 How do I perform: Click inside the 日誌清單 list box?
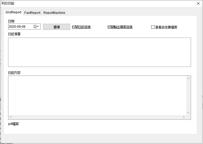click(x=99, y=52)
